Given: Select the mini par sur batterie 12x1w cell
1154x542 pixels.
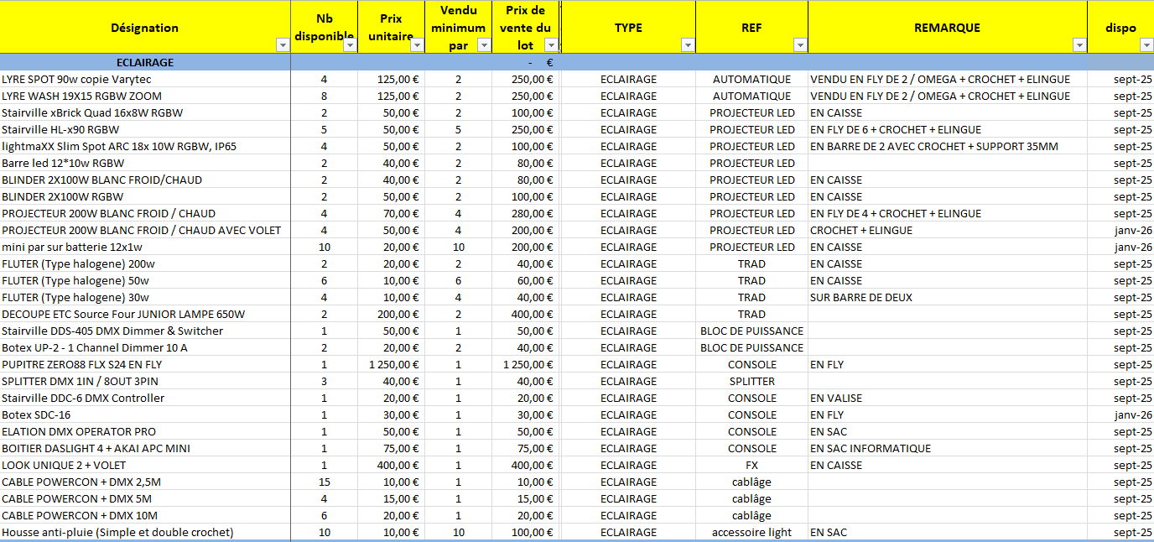Looking at the screenshot, I should 145,247.
